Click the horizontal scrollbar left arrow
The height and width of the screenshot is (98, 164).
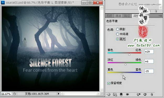[62, 94]
